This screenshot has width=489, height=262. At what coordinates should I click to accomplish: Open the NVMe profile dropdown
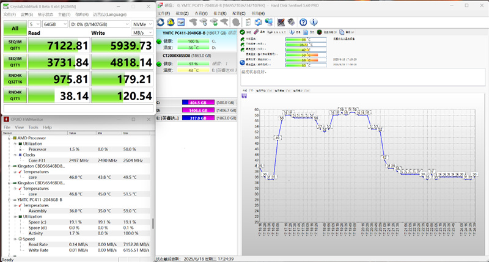(x=142, y=24)
